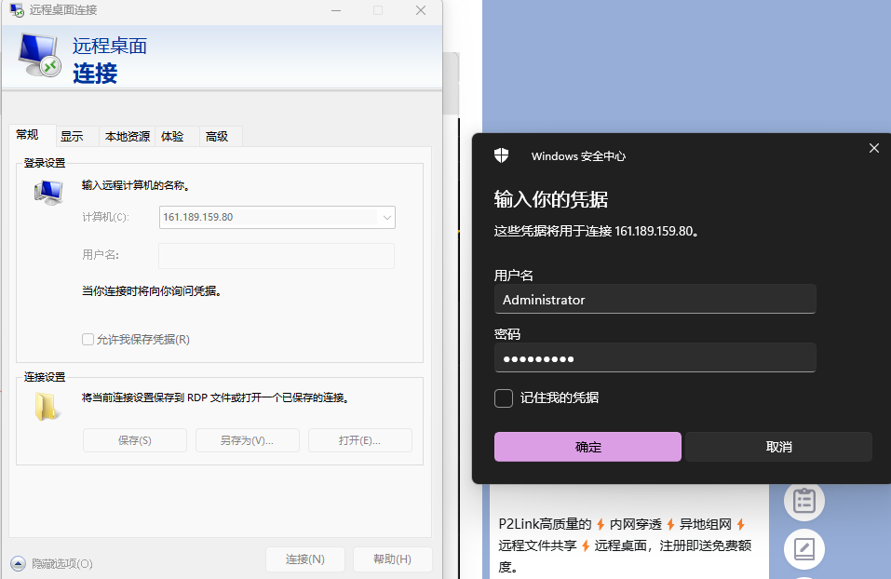Collapse options with the hide options arrow

coord(18,563)
